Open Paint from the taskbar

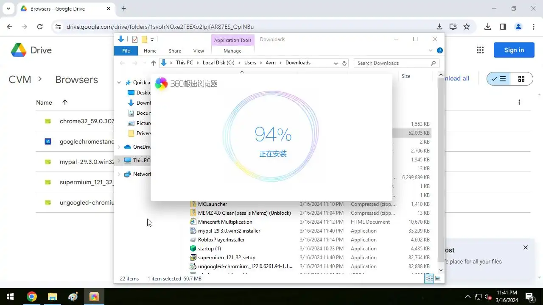tap(73, 297)
